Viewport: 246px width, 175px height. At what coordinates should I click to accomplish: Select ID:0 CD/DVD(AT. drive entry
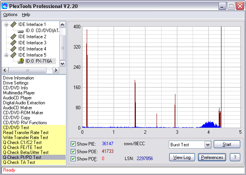[42, 31]
